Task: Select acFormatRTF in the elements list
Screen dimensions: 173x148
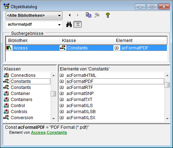Action: point(80,88)
